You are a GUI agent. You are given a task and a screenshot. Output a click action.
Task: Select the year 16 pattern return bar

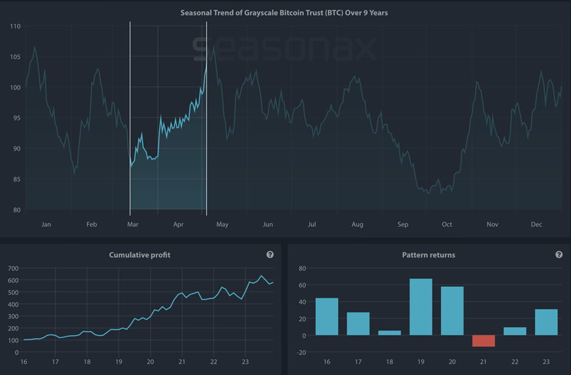(327, 317)
